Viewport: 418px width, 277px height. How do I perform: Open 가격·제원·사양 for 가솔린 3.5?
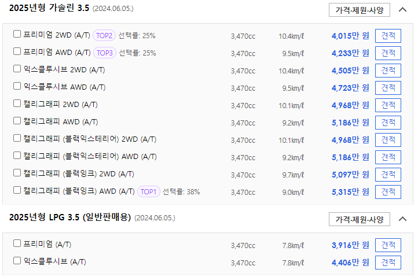(360, 10)
